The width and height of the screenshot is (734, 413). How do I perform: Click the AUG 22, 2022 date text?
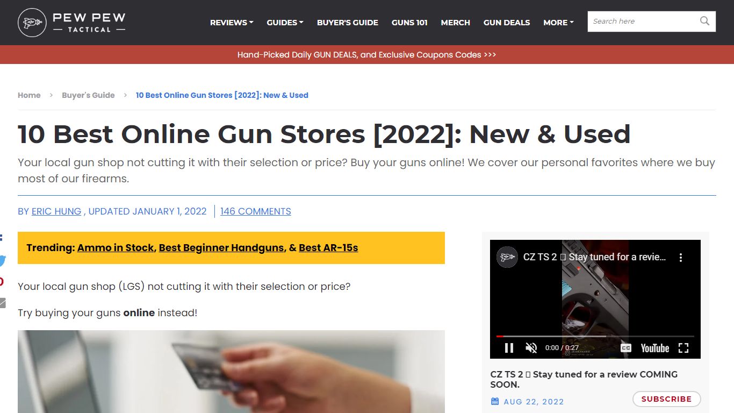pos(534,402)
